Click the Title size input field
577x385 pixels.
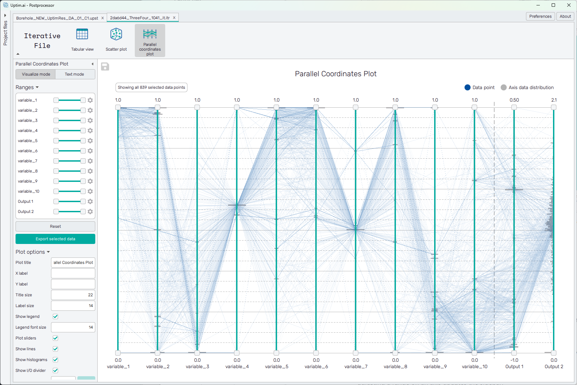[x=73, y=295]
